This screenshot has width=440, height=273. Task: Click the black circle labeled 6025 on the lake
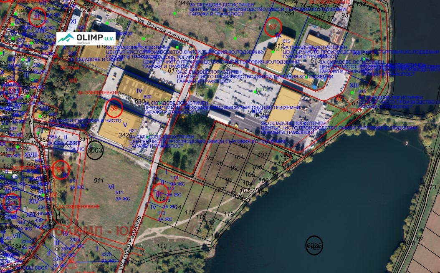click(314, 245)
